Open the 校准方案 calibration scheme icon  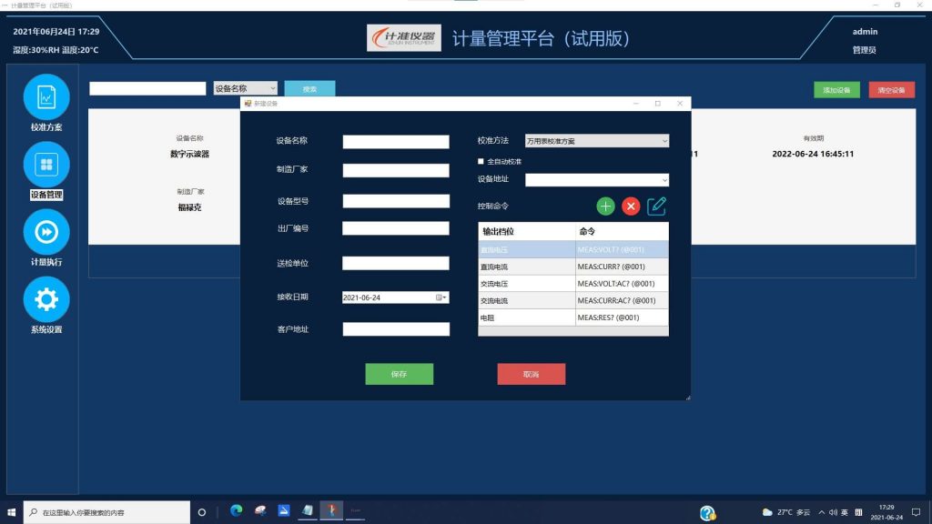click(x=46, y=96)
